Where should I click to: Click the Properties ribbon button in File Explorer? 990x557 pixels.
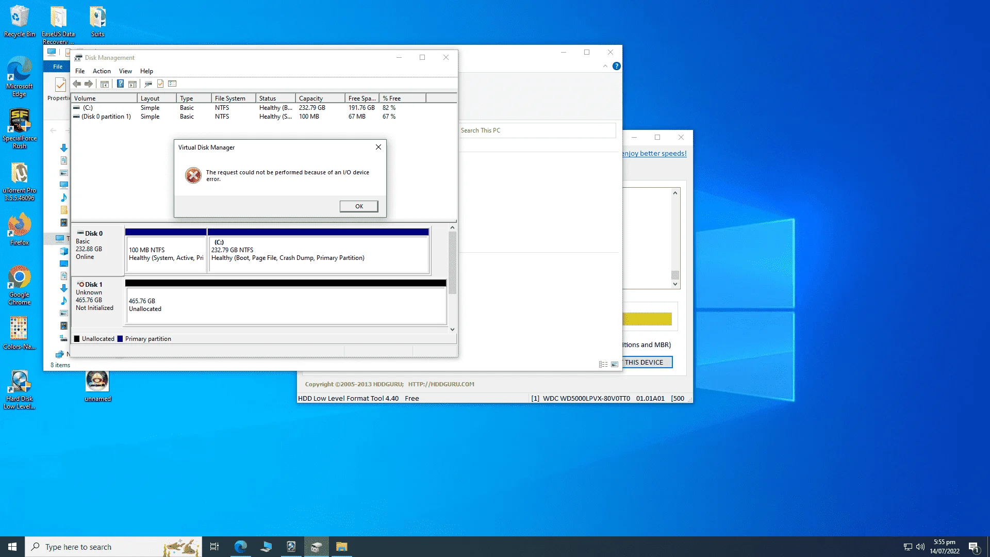click(x=58, y=89)
